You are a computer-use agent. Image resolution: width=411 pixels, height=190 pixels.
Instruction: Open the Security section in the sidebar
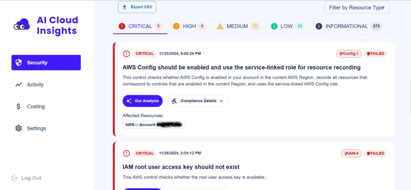point(46,62)
